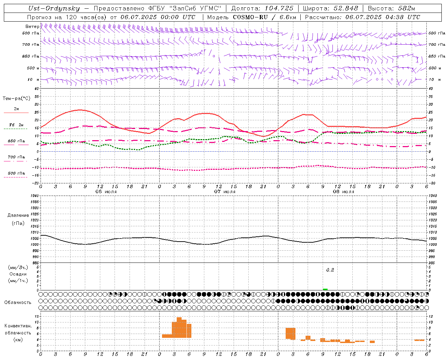This screenshot has width=447, height=357.
Task: Select the latitude value Широта: 52.848
Action: pyautogui.click(x=330, y=8)
